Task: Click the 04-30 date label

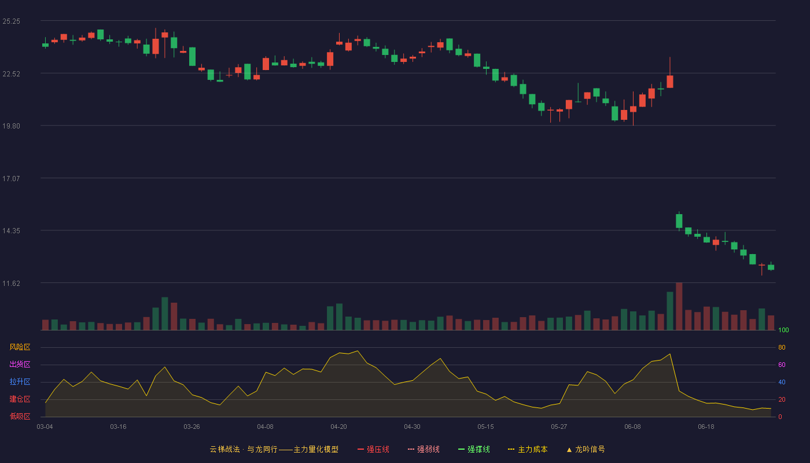Action: tap(412, 427)
